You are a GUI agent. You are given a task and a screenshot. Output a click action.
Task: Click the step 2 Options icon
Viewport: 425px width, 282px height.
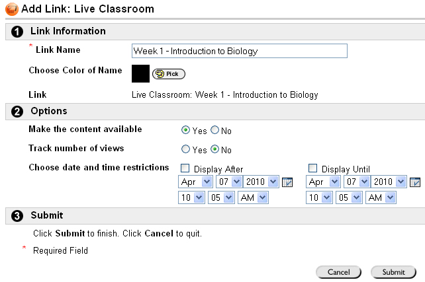point(18,111)
